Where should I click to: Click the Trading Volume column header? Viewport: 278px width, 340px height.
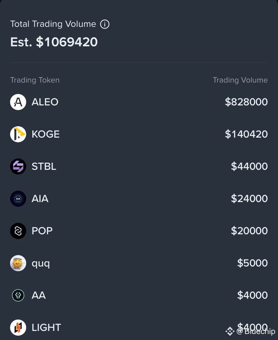[x=240, y=80]
